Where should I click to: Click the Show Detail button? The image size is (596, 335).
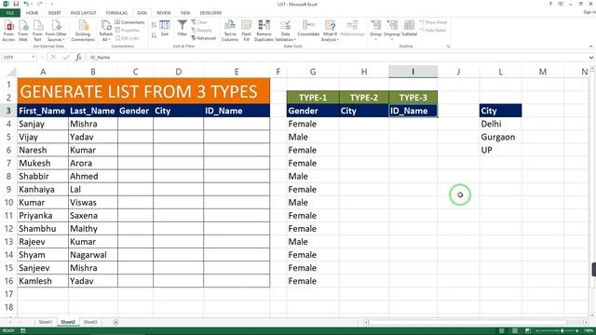[433, 22]
